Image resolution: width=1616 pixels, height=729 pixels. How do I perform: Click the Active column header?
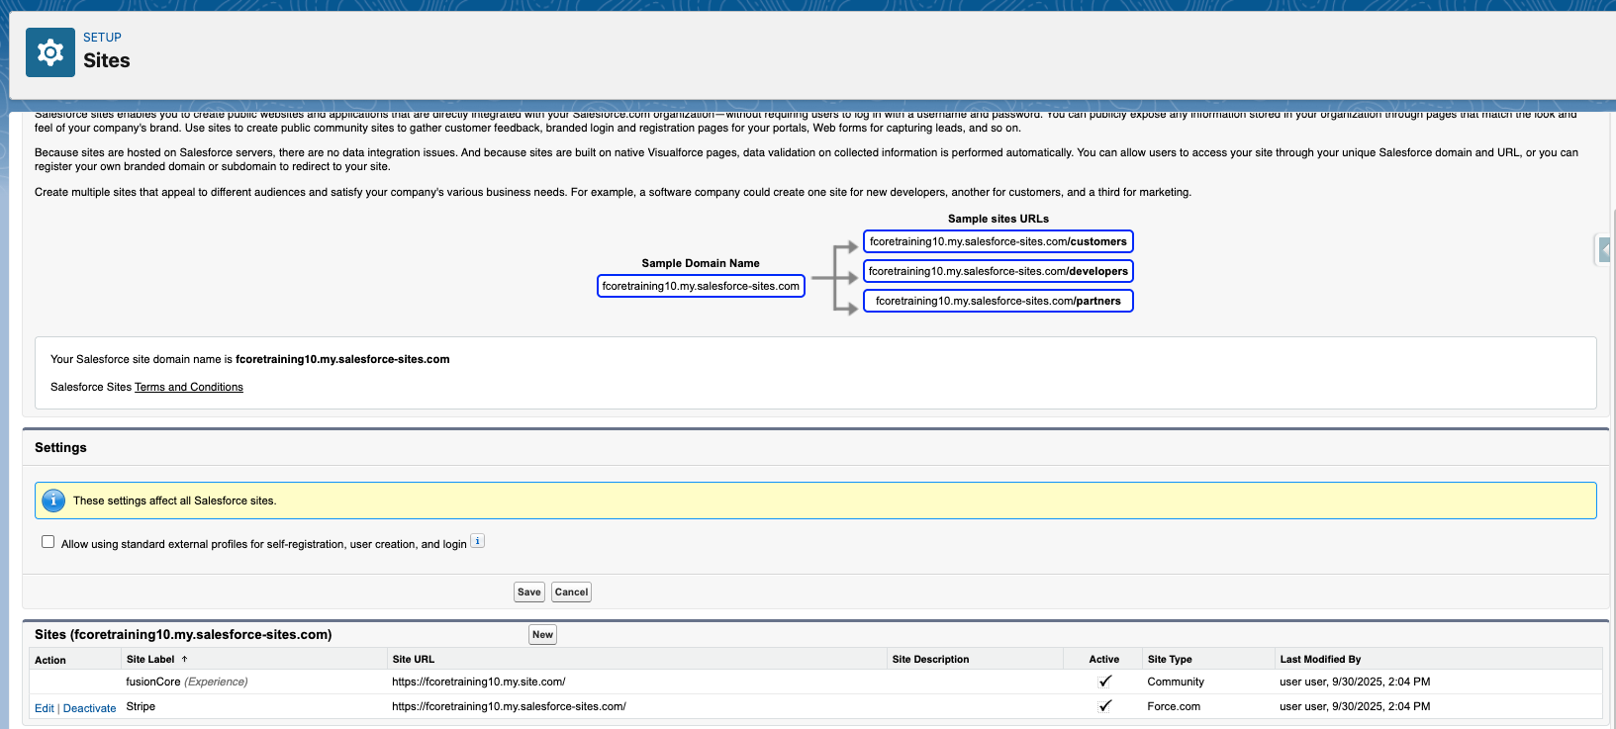click(x=1104, y=659)
